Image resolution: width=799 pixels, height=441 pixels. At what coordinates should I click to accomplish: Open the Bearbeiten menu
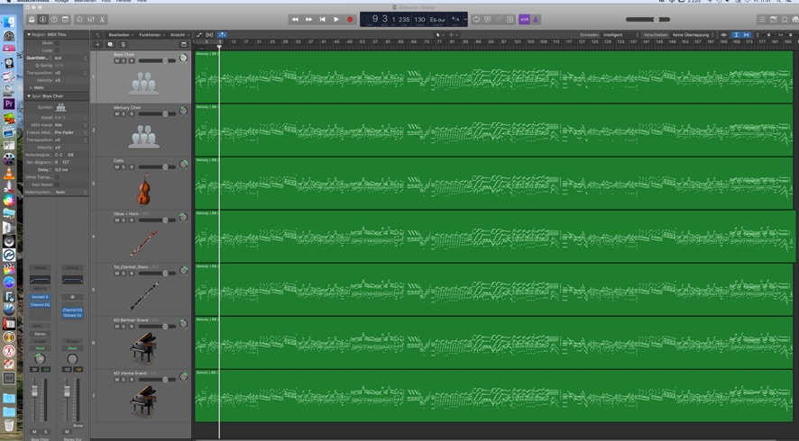[x=121, y=34]
